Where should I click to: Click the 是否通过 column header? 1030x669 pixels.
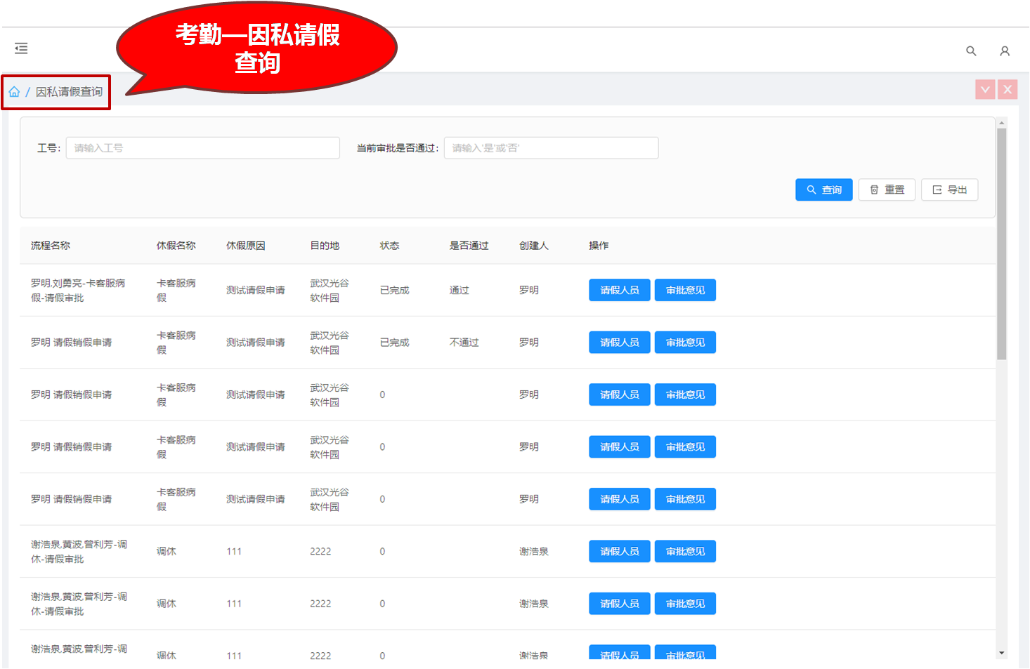469,246
